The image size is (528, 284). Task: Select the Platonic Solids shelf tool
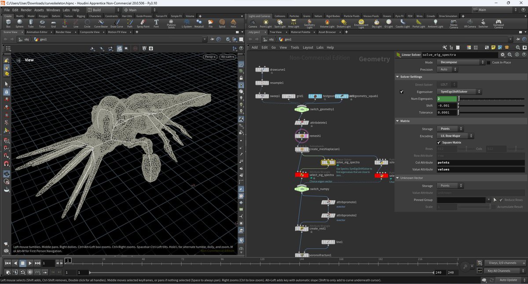171,24
